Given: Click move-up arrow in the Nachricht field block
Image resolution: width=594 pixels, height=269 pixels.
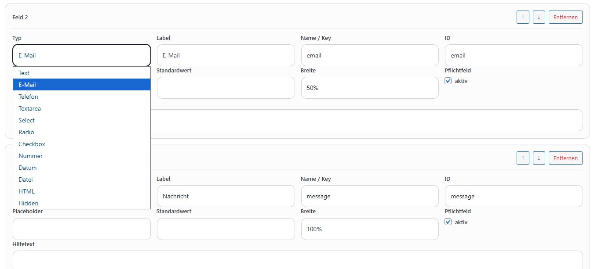Looking at the screenshot, I should point(523,158).
